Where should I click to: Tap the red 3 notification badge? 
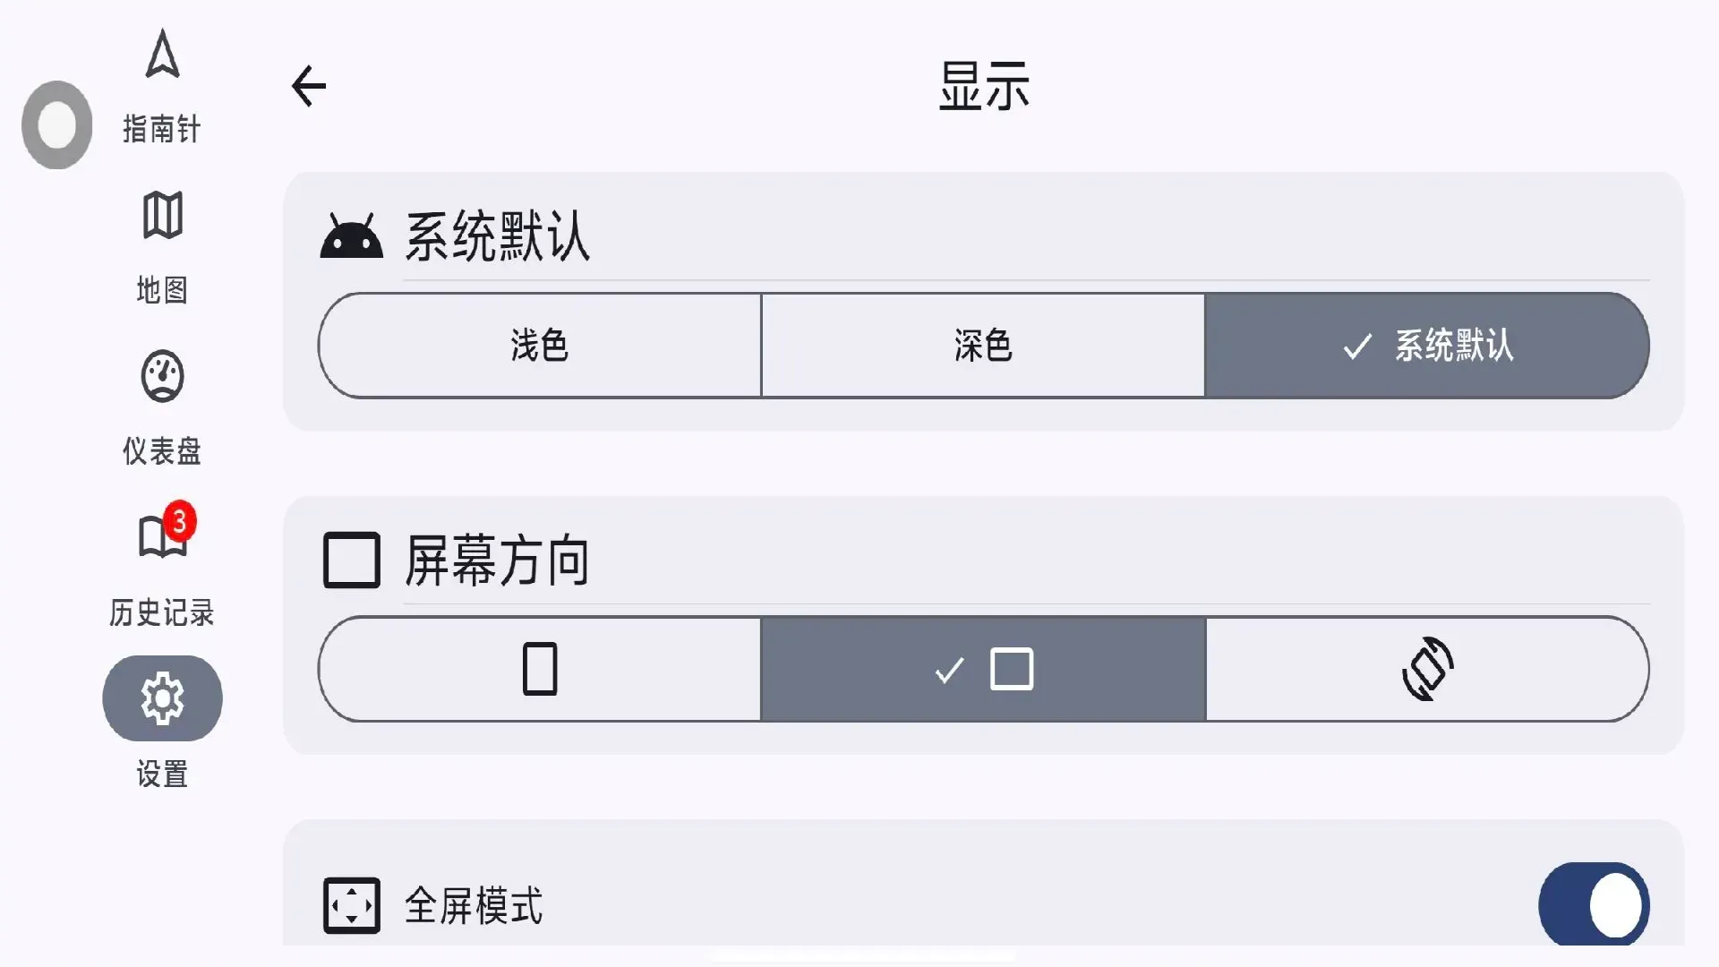180,521
